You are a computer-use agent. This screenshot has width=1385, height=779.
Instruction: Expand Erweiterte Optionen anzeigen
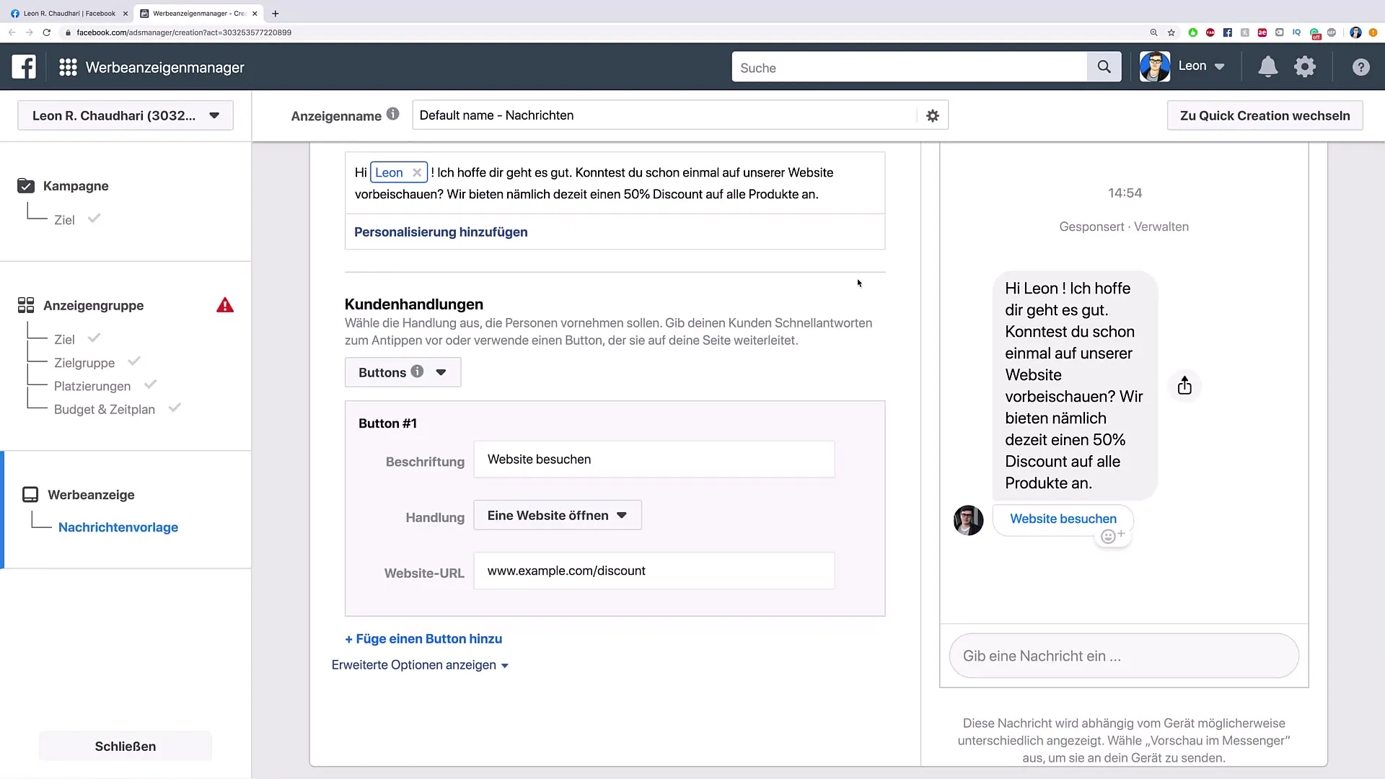pos(420,665)
